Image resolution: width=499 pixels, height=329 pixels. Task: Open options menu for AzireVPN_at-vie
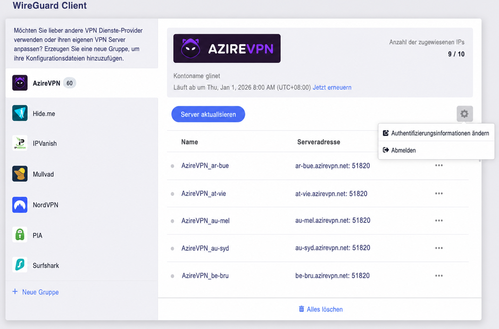(439, 194)
